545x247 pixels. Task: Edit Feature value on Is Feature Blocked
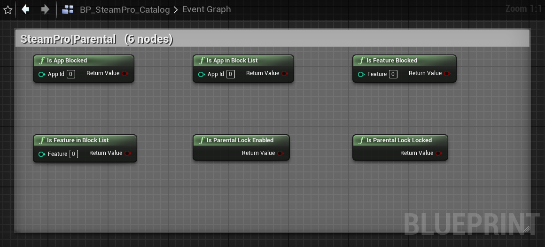tap(393, 74)
